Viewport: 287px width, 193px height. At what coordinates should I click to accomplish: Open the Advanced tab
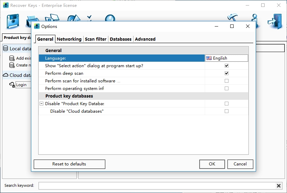[145, 39]
